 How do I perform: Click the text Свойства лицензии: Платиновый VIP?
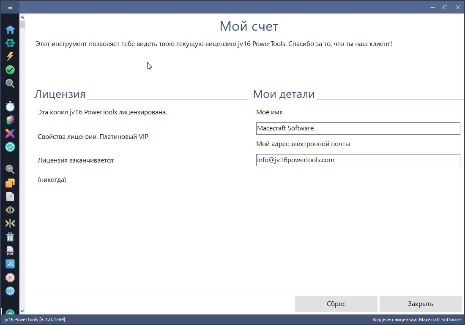[93, 137]
